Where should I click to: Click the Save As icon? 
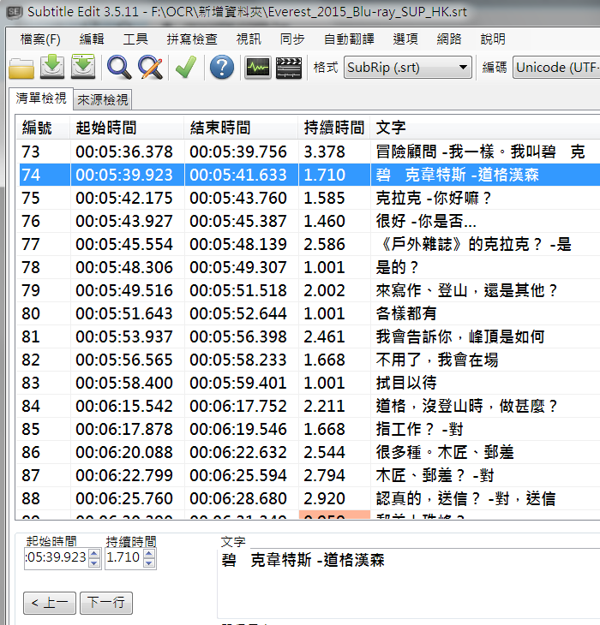click(x=83, y=67)
